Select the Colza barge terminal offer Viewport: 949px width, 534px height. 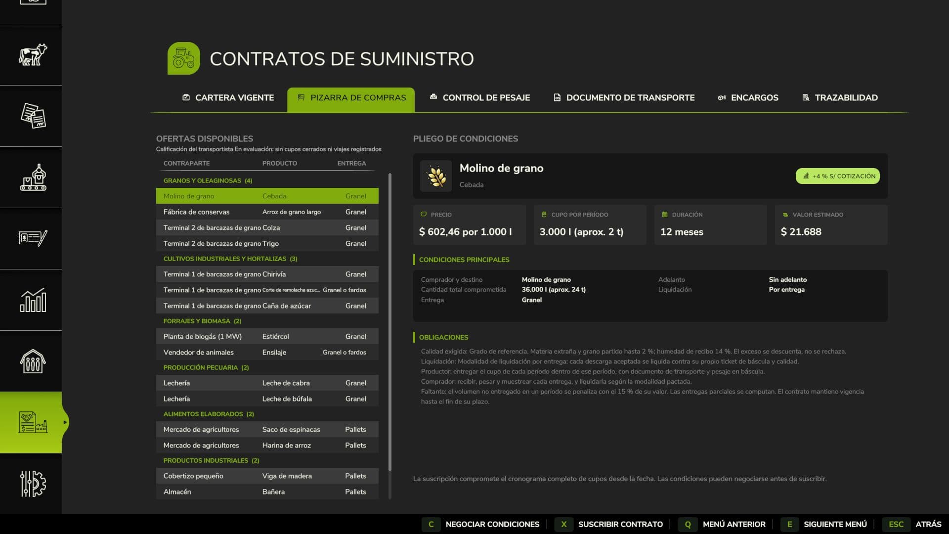(267, 227)
